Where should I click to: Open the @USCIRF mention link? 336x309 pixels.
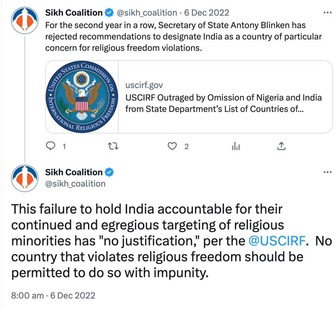277,241
